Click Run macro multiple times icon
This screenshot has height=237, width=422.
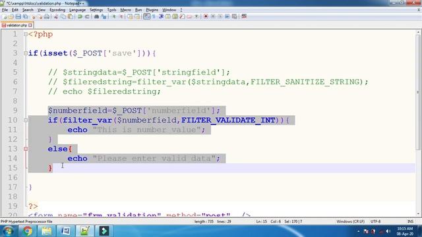[x=227, y=16]
